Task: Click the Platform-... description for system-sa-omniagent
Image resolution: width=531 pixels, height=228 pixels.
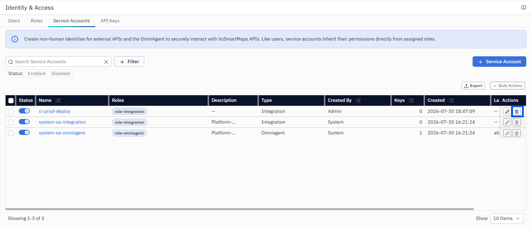Action: click(x=223, y=133)
